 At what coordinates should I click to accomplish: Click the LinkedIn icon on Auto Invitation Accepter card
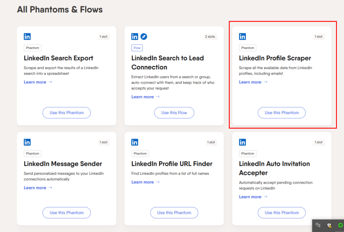[242, 142]
